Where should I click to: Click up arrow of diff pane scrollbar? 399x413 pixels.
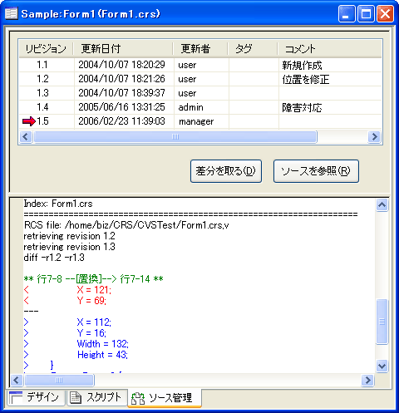click(x=382, y=205)
